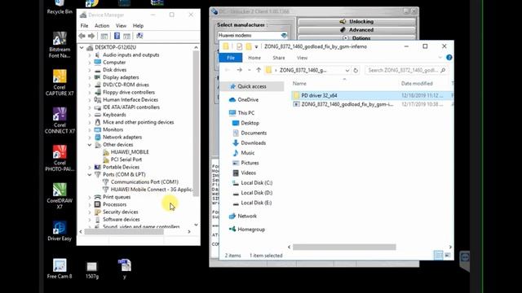Click Back arrow in Device Manager toolbar

click(82, 36)
